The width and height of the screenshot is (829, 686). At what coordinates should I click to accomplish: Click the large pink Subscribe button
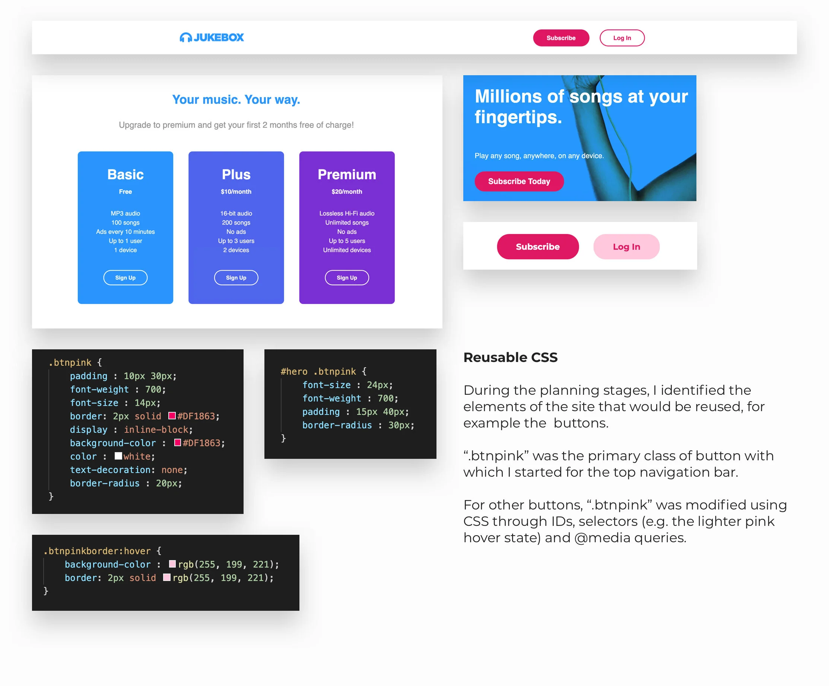click(537, 247)
